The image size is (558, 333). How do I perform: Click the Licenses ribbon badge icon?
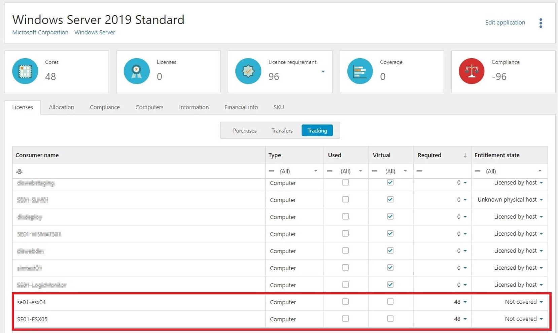(137, 71)
